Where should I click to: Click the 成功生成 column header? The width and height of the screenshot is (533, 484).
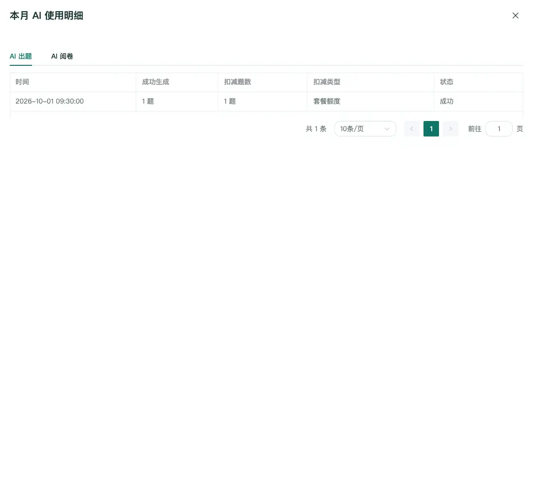(177, 82)
